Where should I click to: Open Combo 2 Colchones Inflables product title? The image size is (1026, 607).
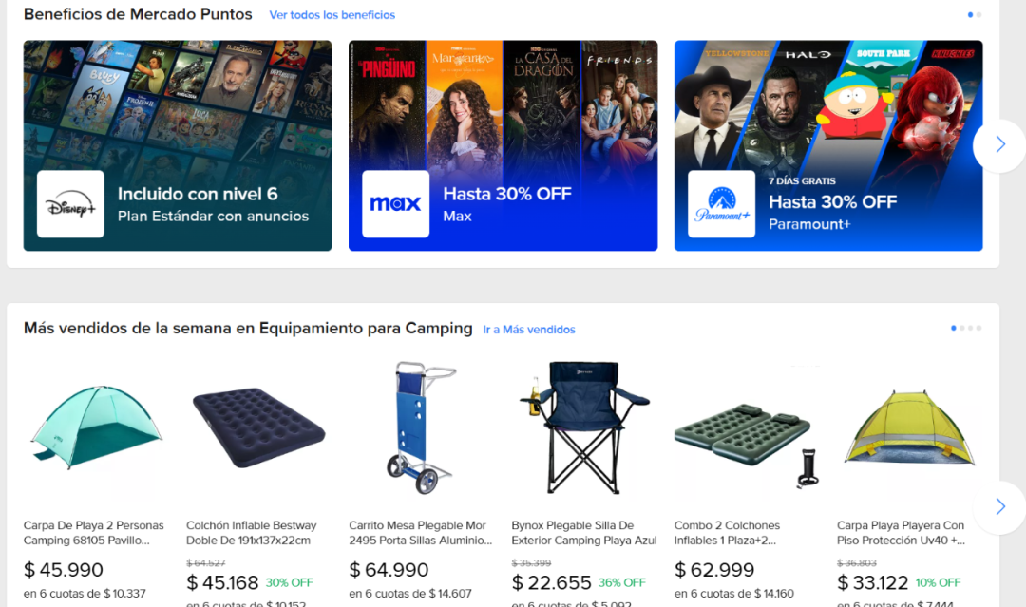727,533
